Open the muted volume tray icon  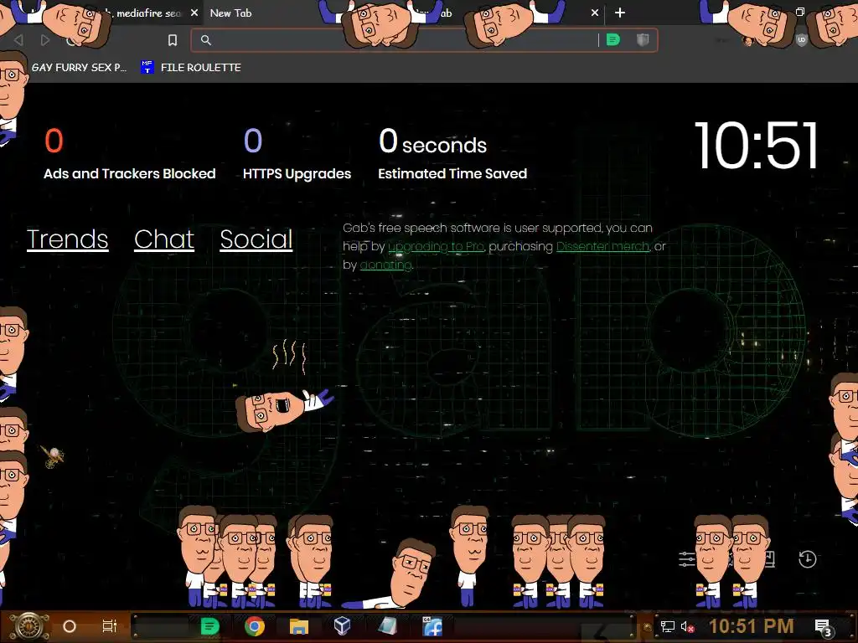click(x=687, y=627)
